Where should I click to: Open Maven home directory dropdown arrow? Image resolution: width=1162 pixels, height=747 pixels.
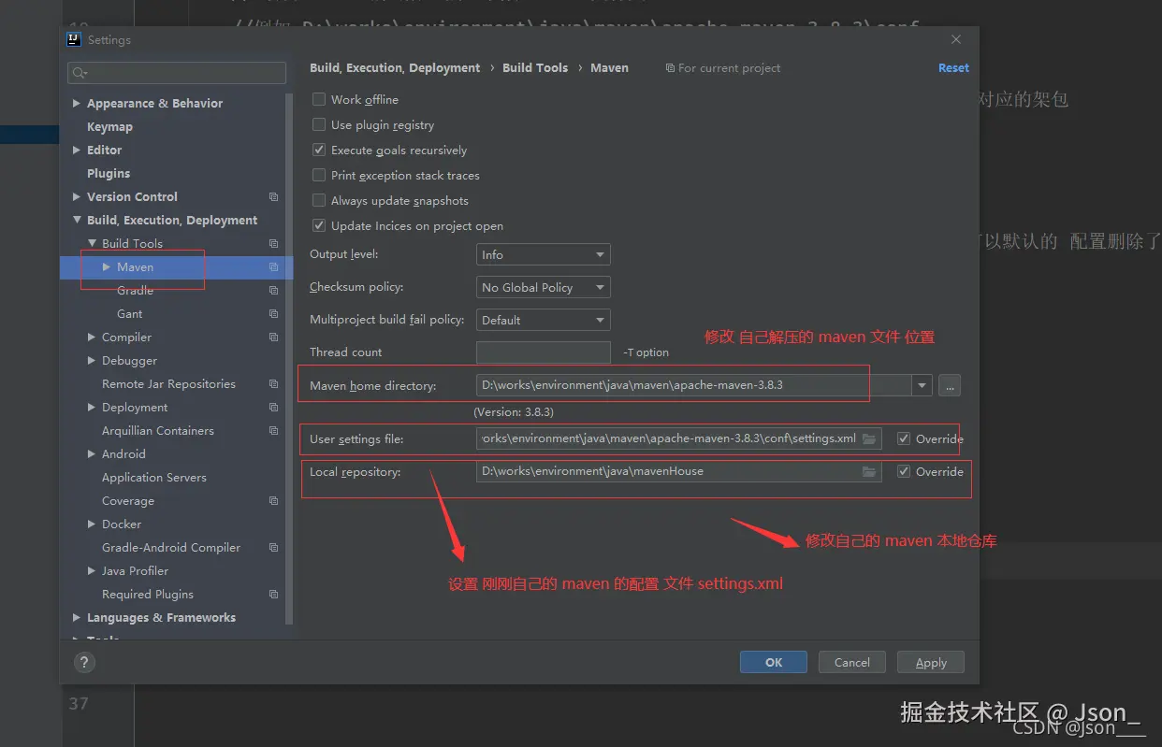(x=922, y=385)
